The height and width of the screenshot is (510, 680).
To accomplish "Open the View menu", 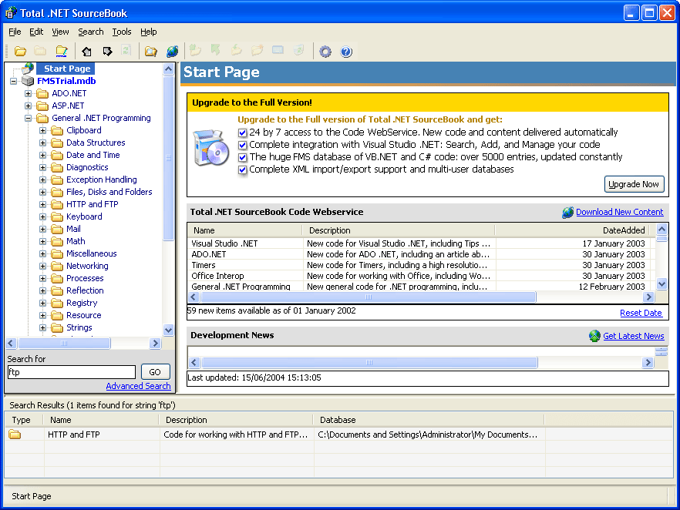I will click(60, 32).
